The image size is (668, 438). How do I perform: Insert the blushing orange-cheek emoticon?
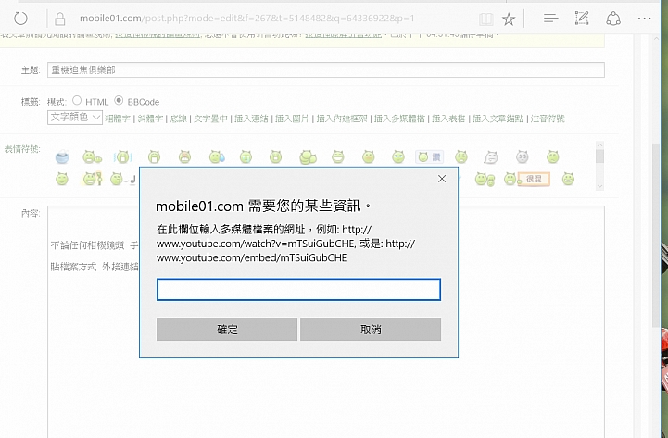368,157
